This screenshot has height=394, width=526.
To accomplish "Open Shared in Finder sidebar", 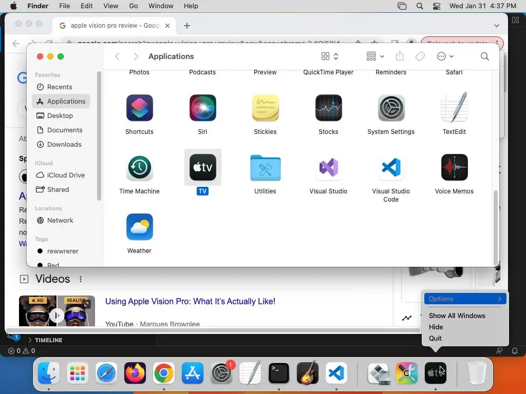I will pos(61,190).
